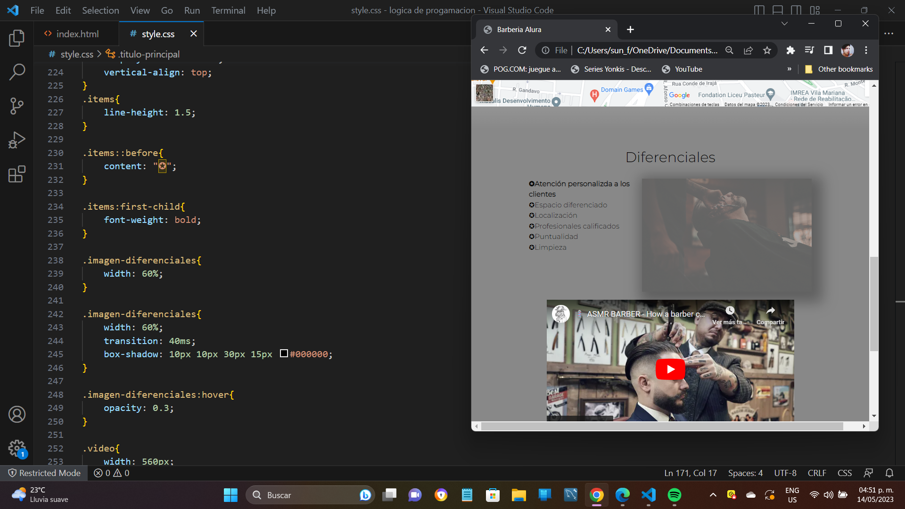Open the Explorer icon in activity bar
This screenshot has width=905, height=509.
click(16, 39)
